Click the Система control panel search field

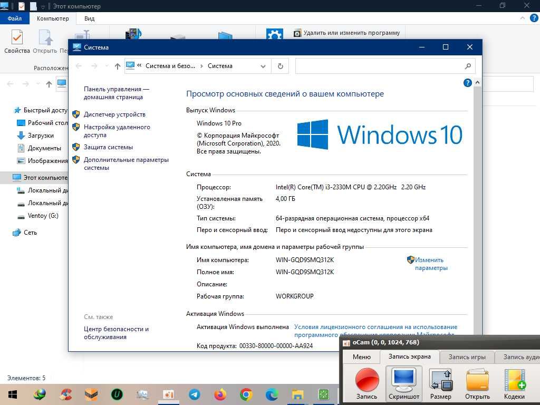click(x=385, y=66)
